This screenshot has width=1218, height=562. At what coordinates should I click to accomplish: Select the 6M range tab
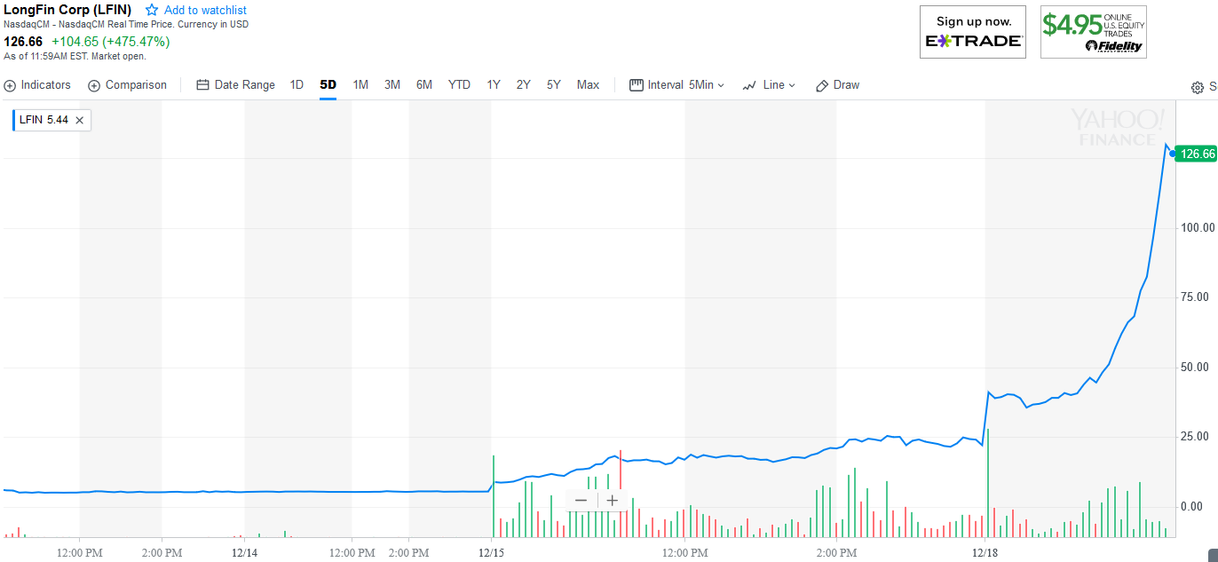(x=424, y=85)
